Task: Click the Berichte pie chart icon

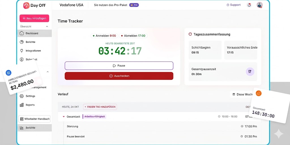Action: 22,42
